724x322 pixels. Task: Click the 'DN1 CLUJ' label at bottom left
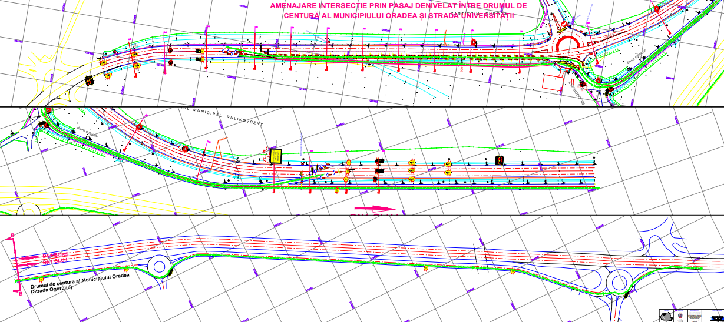(55, 260)
